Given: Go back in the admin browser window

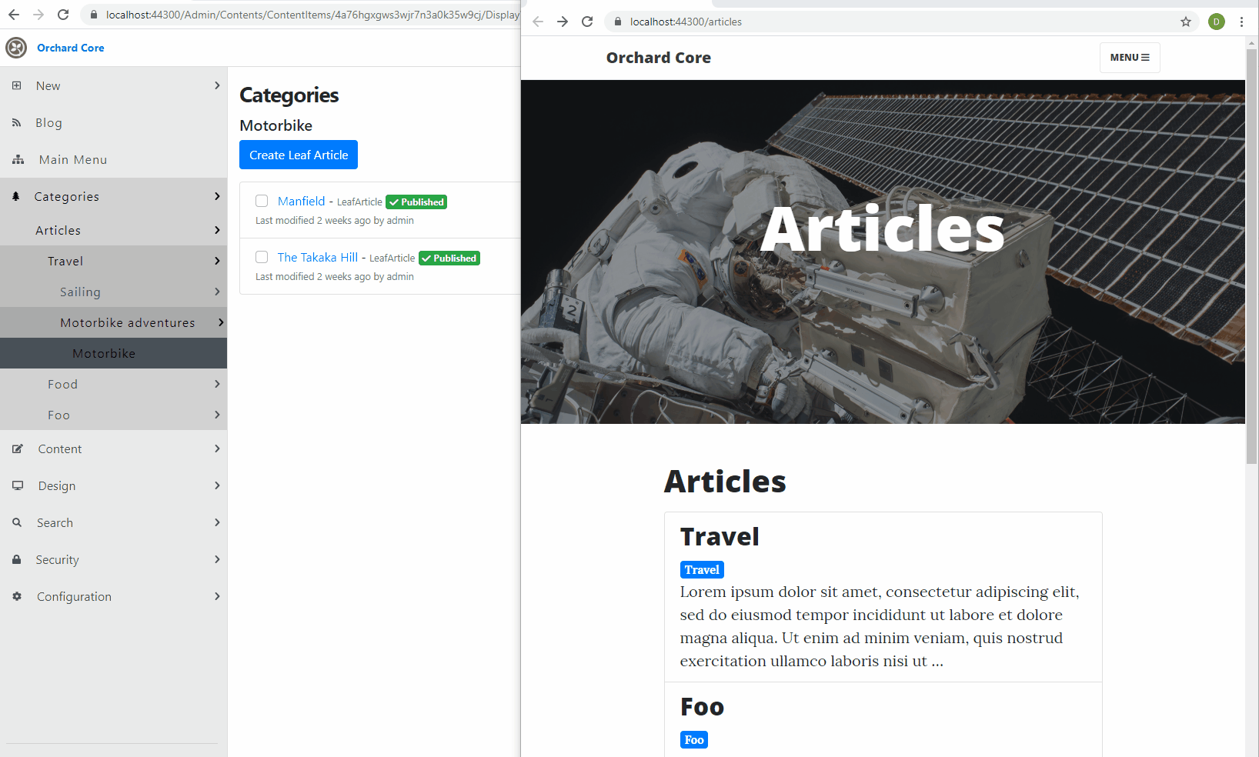Looking at the screenshot, I should click(14, 15).
